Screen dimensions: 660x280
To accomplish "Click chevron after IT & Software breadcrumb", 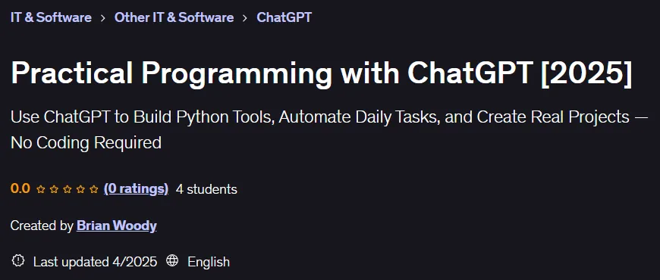I will coord(103,18).
